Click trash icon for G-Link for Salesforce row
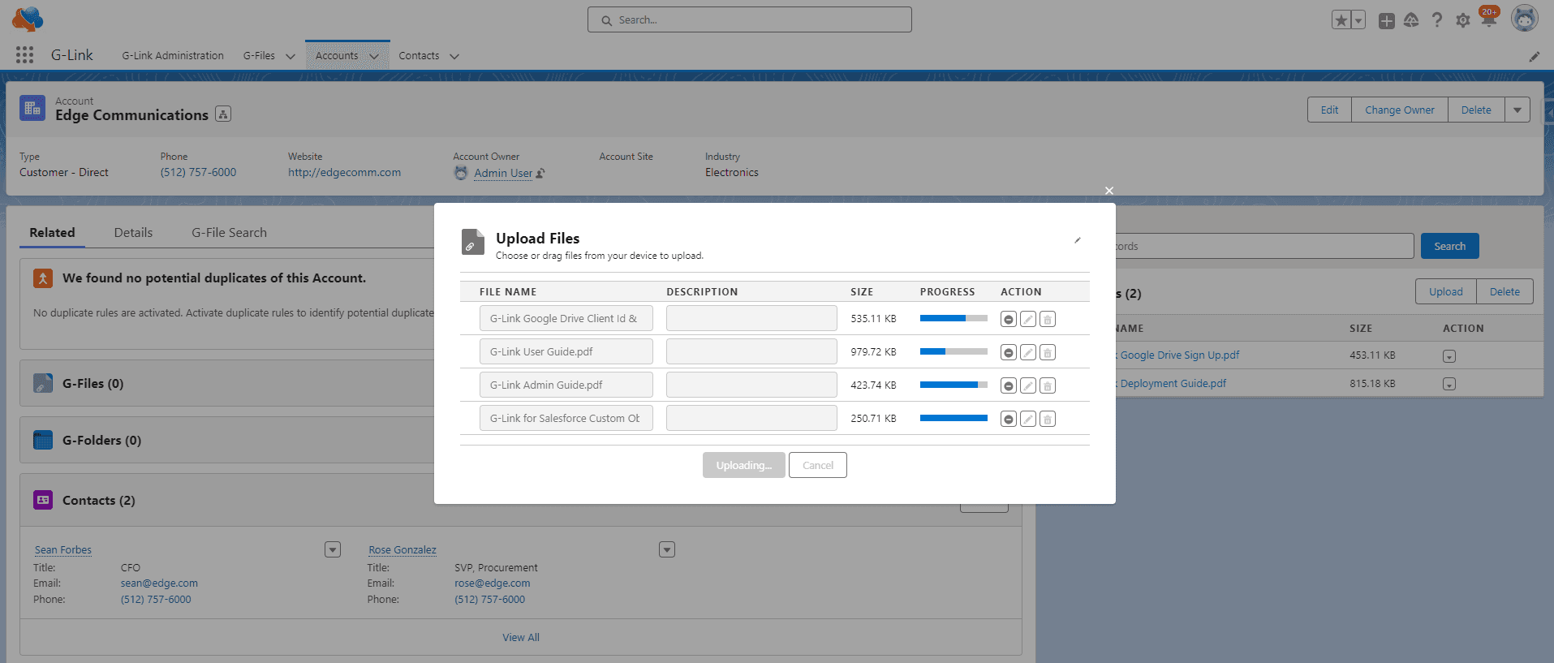Viewport: 1554px width, 663px height. coord(1048,419)
